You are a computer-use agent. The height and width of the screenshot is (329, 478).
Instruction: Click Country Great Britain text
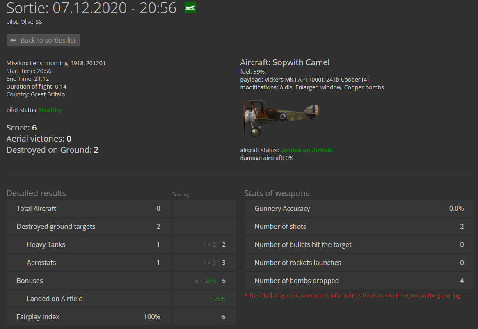36,94
